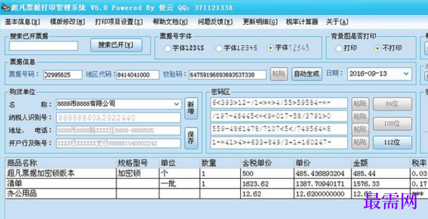
Task: Select 不打印 for background image
Action: pos(377,48)
